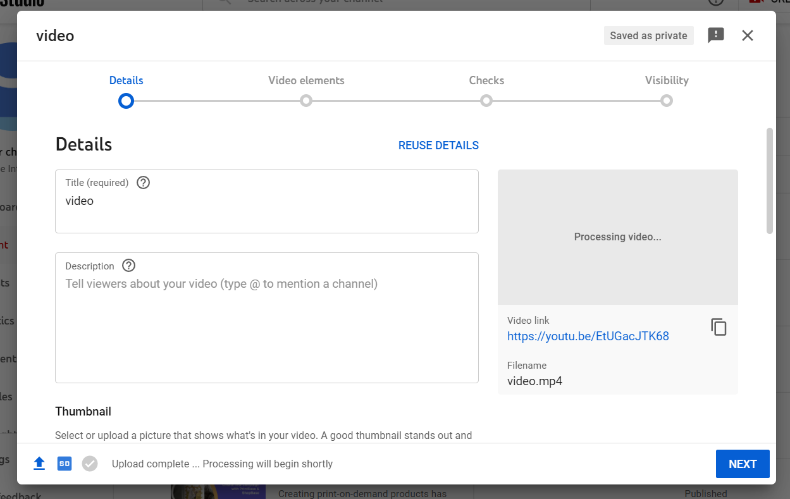The width and height of the screenshot is (790, 499).
Task: Click the send feedback icon in dialog header
Action: 715,35
